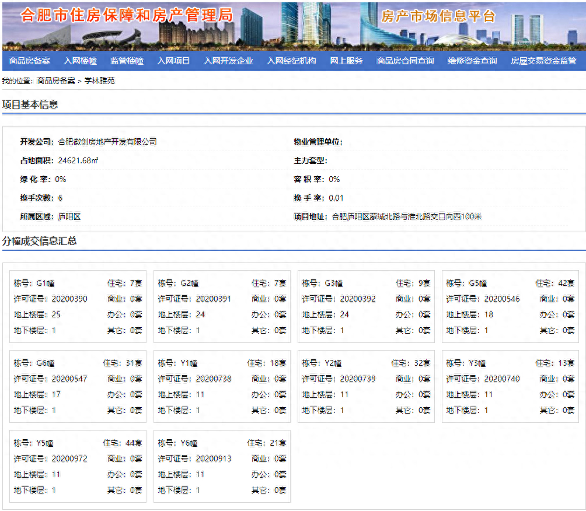Select 入网楼幢 in the navigation bar
The image size is (586, 511).
coord(79,61)
